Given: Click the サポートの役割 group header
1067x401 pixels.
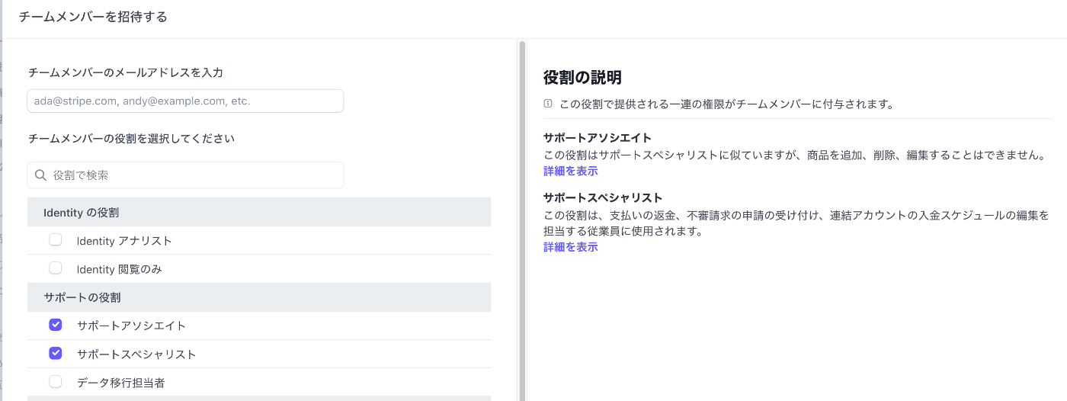Looking at the screenshot, I should pos(259,297).
